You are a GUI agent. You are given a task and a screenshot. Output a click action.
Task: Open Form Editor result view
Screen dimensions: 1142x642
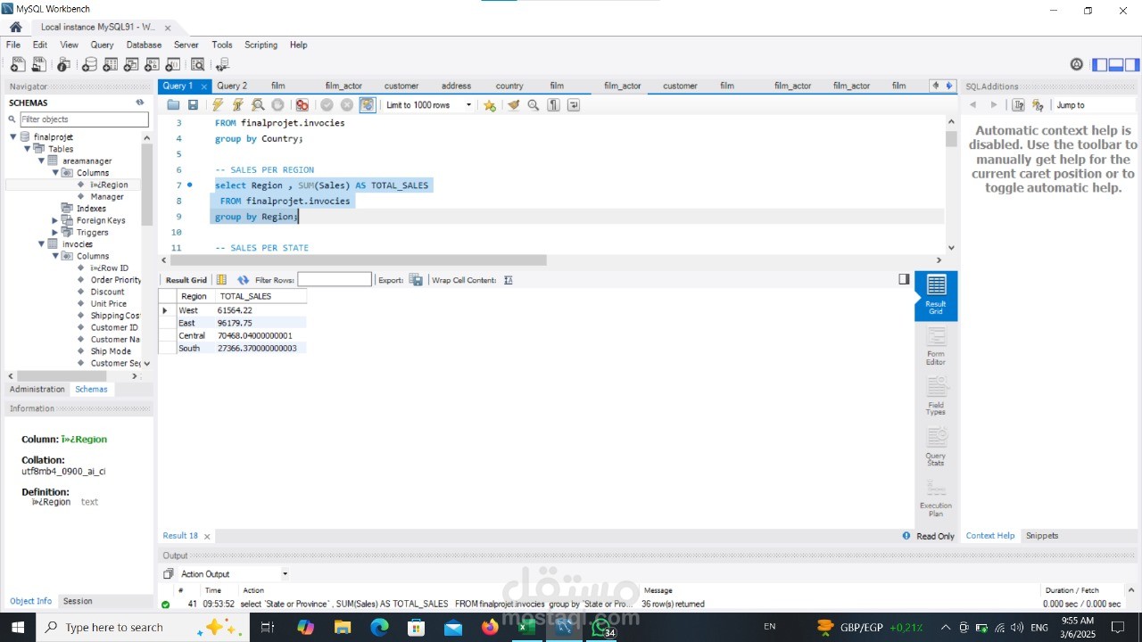(935, 347)
